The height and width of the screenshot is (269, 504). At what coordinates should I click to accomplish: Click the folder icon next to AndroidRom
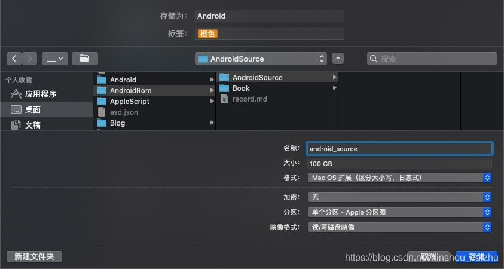tap(102, 91)
